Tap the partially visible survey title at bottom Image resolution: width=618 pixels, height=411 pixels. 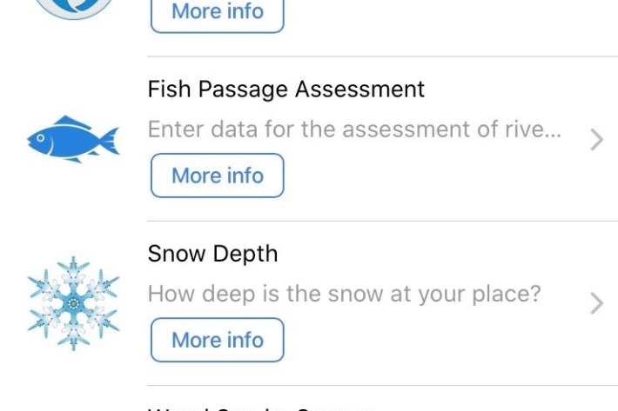pyautogui.click(x=261, y=407)
